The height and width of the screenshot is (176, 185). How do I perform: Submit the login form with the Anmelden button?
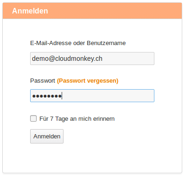coord(47,137)
